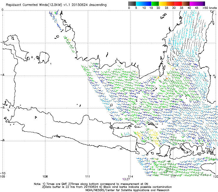Click the dark purple 45–50 knot segment
This screenshot has width=218, height=192.
click(201, 4)
